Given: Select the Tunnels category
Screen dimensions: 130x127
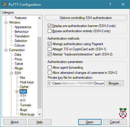Looking at the screenshot, I should 26,105.
